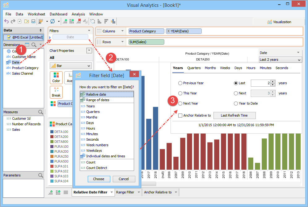Open the Chart Properties dropdown arrow
This screenshot has width=308, height=207.
tap(89, 51)
